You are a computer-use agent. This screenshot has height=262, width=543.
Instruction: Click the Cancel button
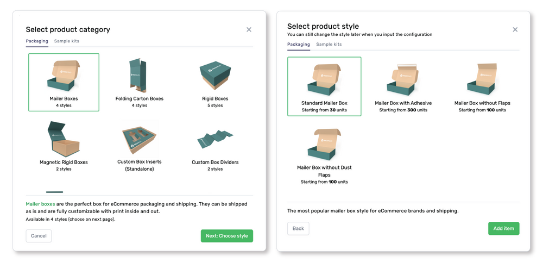(39, 236)
